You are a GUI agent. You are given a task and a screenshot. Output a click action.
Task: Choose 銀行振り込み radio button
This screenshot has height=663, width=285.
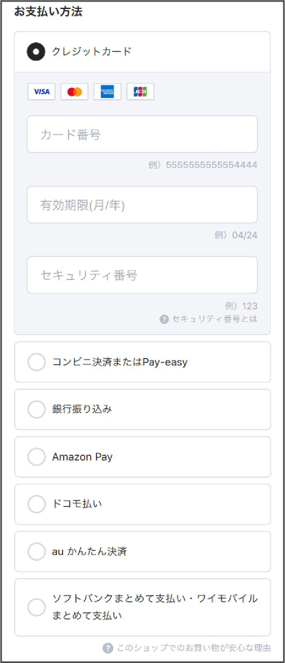click(36, 409)
